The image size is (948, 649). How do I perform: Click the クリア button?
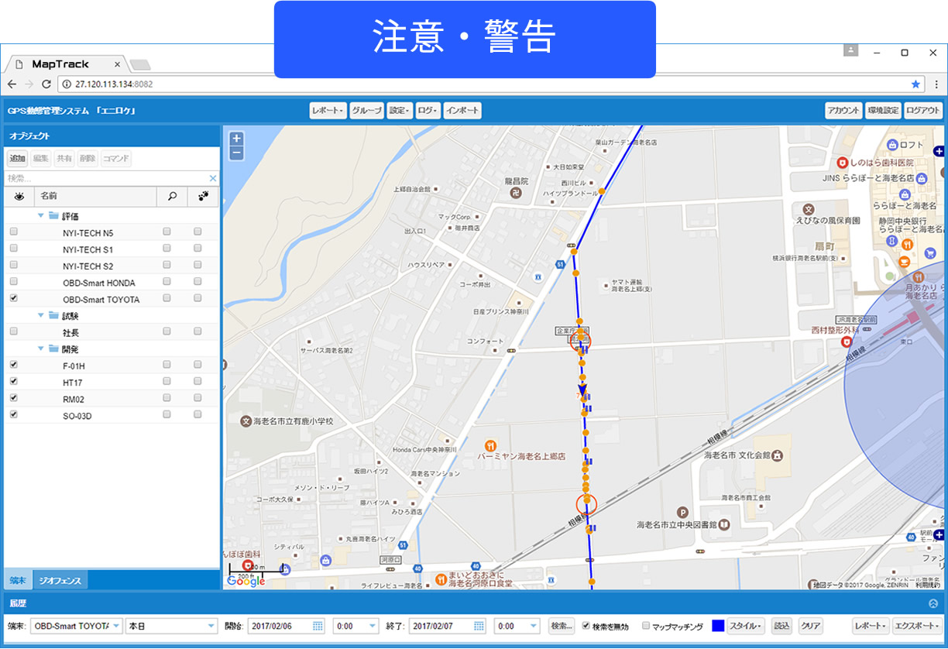tap(810, 626)
